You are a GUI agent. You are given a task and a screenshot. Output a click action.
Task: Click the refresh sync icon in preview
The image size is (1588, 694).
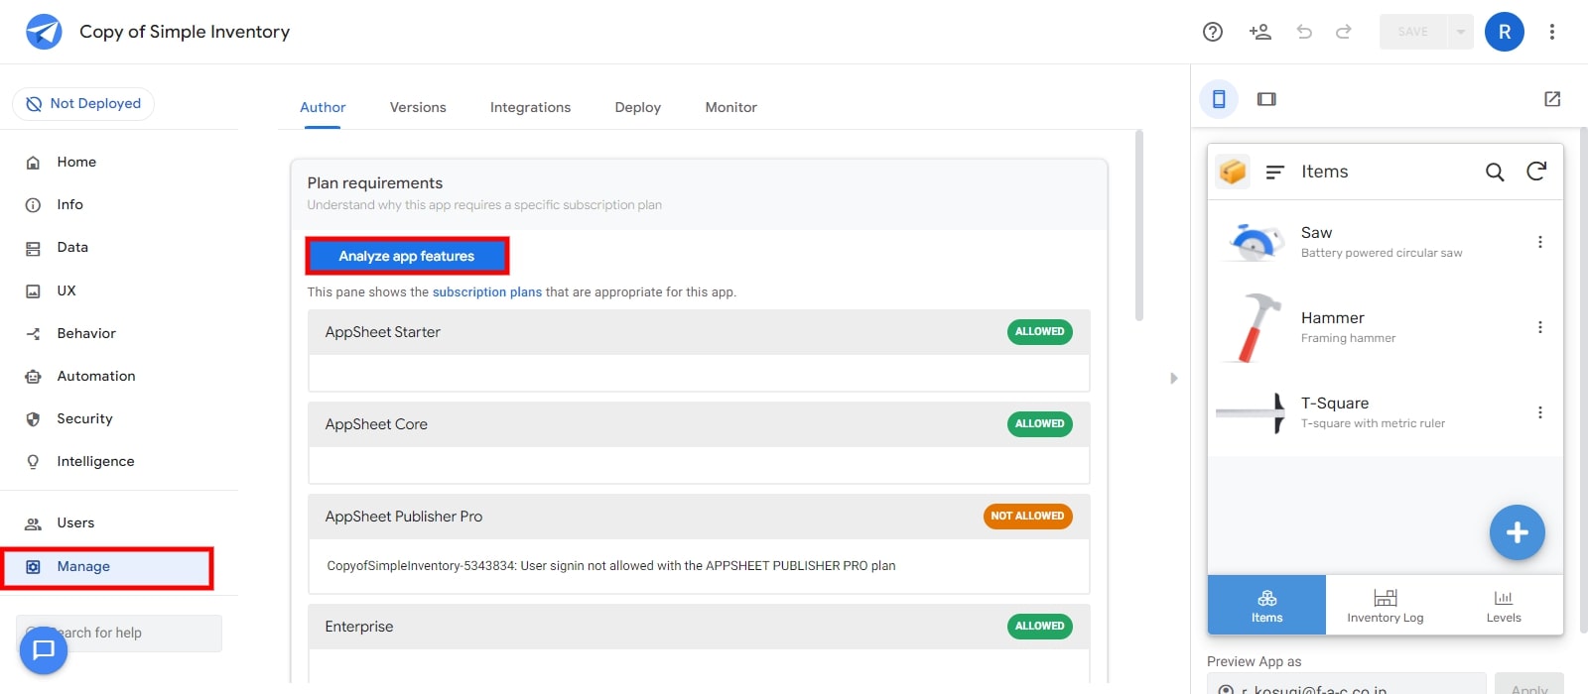click(1536, 172)
